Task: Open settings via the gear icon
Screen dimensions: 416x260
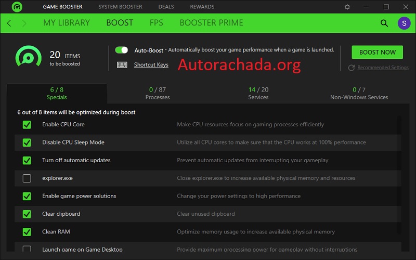Action: coord(347,7)
